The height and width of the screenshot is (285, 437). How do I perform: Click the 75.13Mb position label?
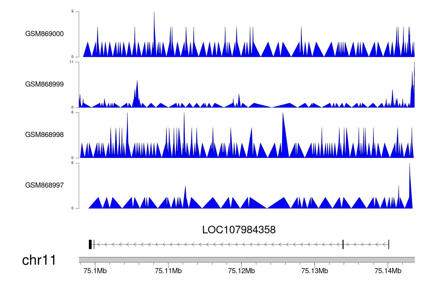click(x=314, y=271)
